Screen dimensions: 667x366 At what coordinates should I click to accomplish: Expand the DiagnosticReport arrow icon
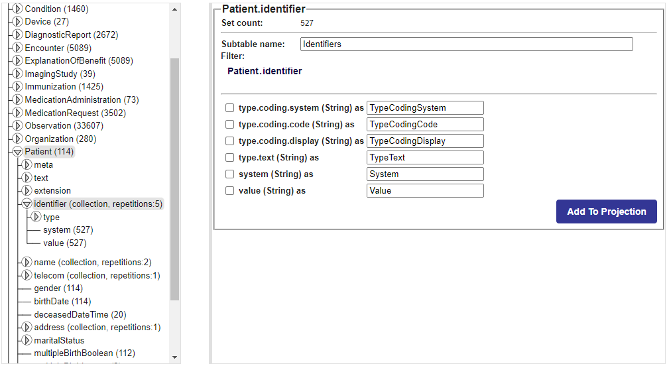[x=17, y=34]
